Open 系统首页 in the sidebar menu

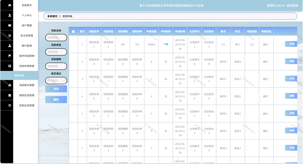27,5
